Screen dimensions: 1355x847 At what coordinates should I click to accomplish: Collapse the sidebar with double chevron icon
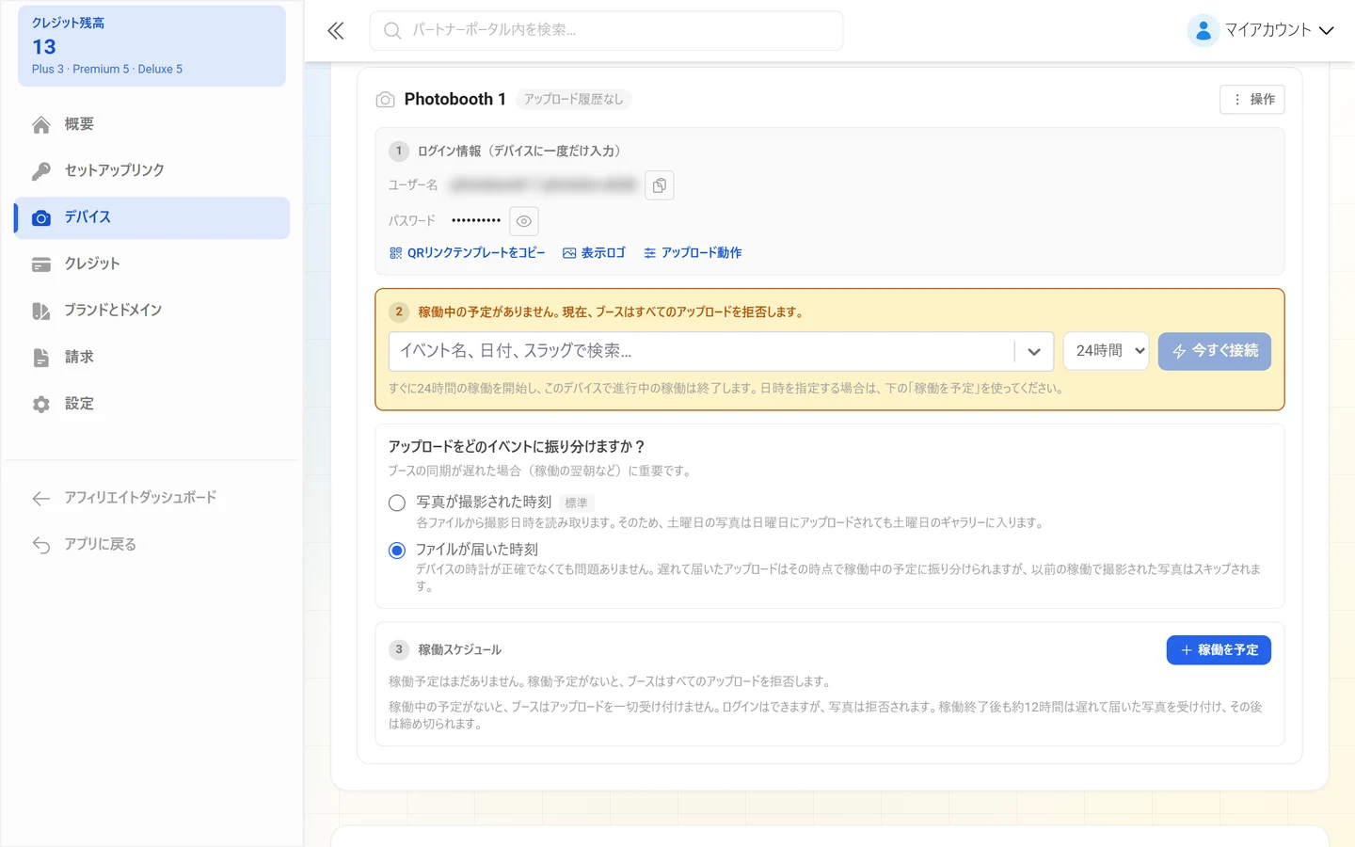coord(336,31)
